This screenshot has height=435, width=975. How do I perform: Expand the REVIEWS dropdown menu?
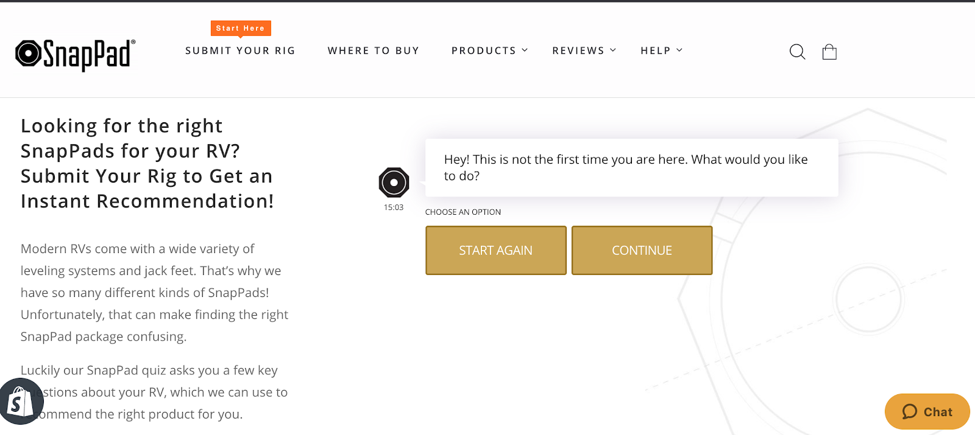[584, 50]
